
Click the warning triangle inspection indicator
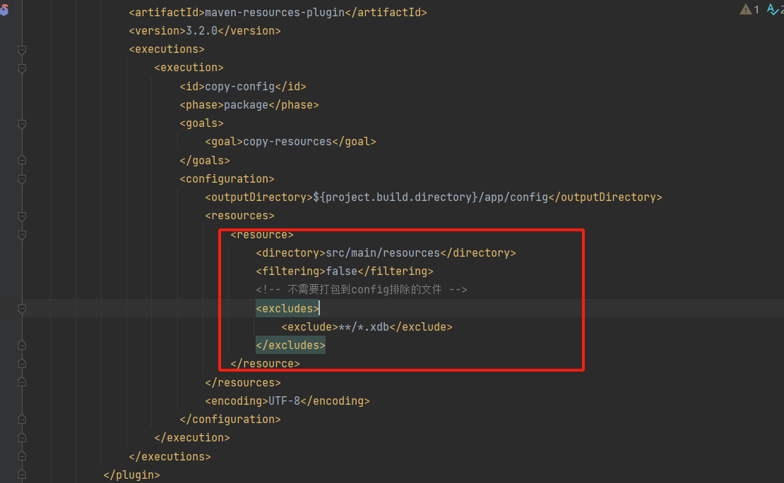coord(746,9)
